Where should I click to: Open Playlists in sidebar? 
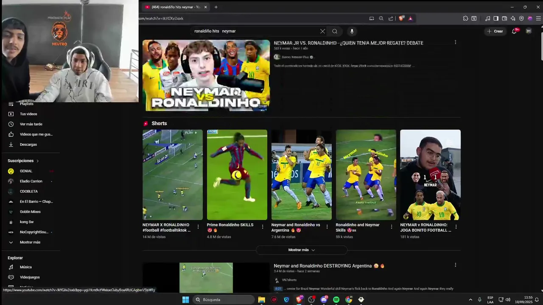[26, 104]
